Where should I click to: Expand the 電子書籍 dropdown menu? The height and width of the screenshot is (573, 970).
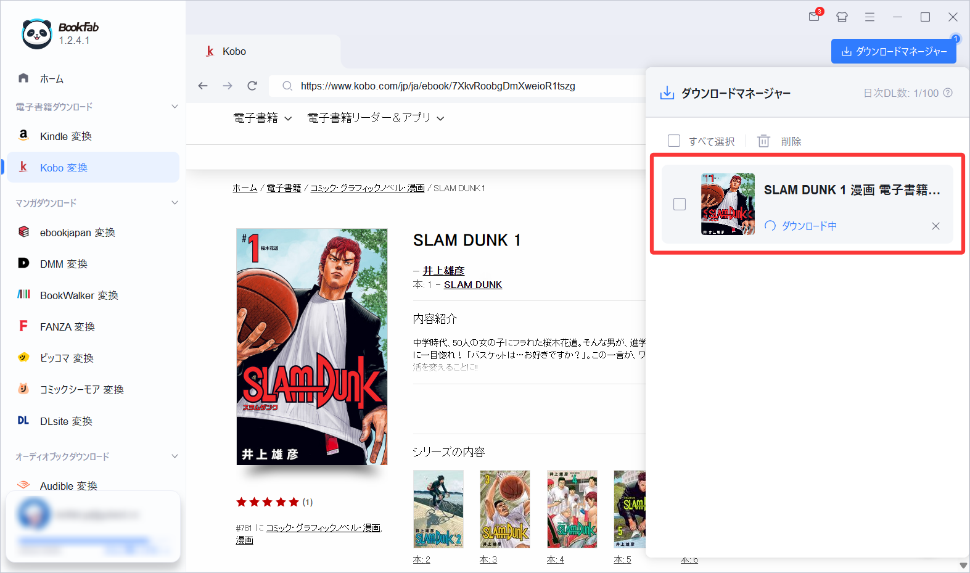(262, 118)
